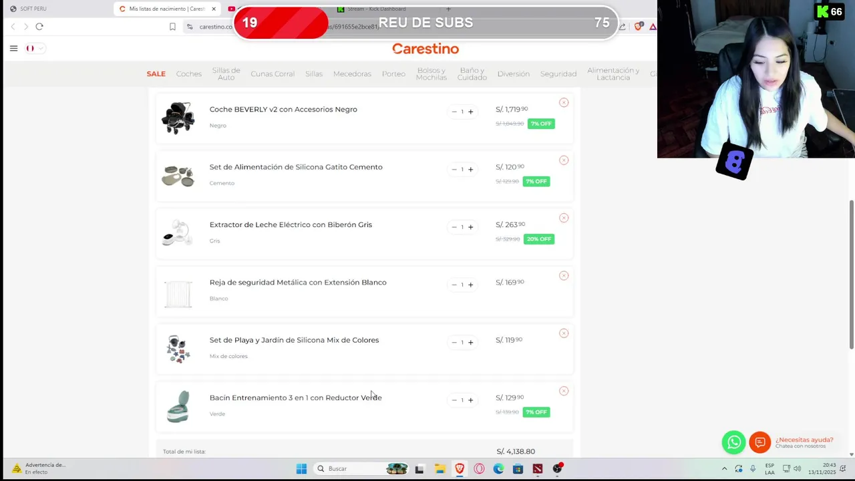The height and width of the screenshot is (481, 855).
Task: Open the Baño y Cuidado category
Action: pos(472,73)
